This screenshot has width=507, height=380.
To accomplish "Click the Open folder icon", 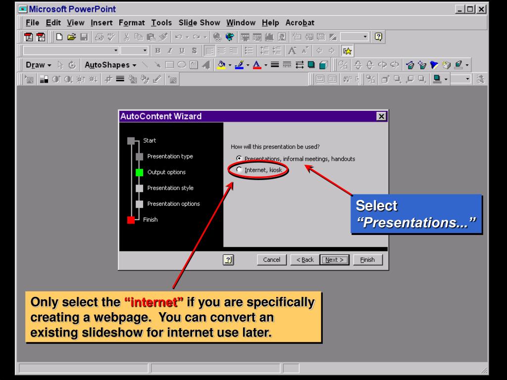I will pyautogui.click(x=71, y=37).
